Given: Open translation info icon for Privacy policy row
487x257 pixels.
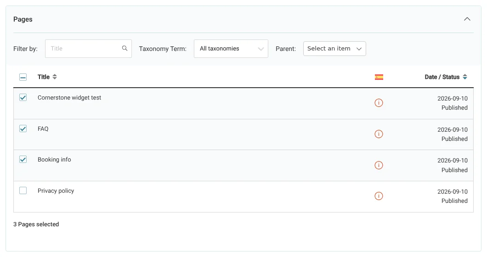Looking at the screenshot, I should coord(379,196).
